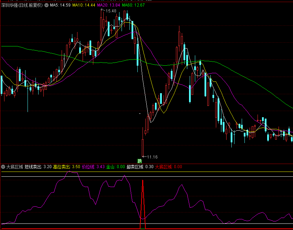Select the 金山: 0.00 value
The image size is (293, 230).
(115, 167)
